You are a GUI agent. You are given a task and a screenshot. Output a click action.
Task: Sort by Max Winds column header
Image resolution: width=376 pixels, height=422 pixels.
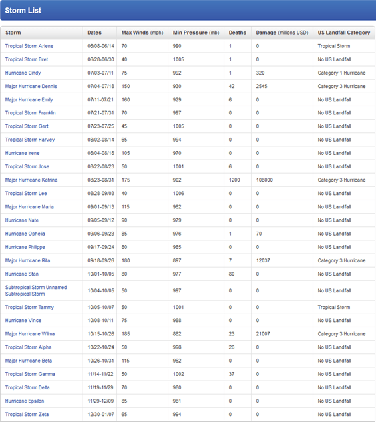[142, 33]
